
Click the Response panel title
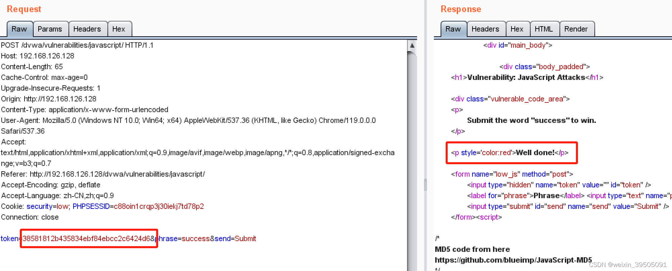tap(461, 9)
